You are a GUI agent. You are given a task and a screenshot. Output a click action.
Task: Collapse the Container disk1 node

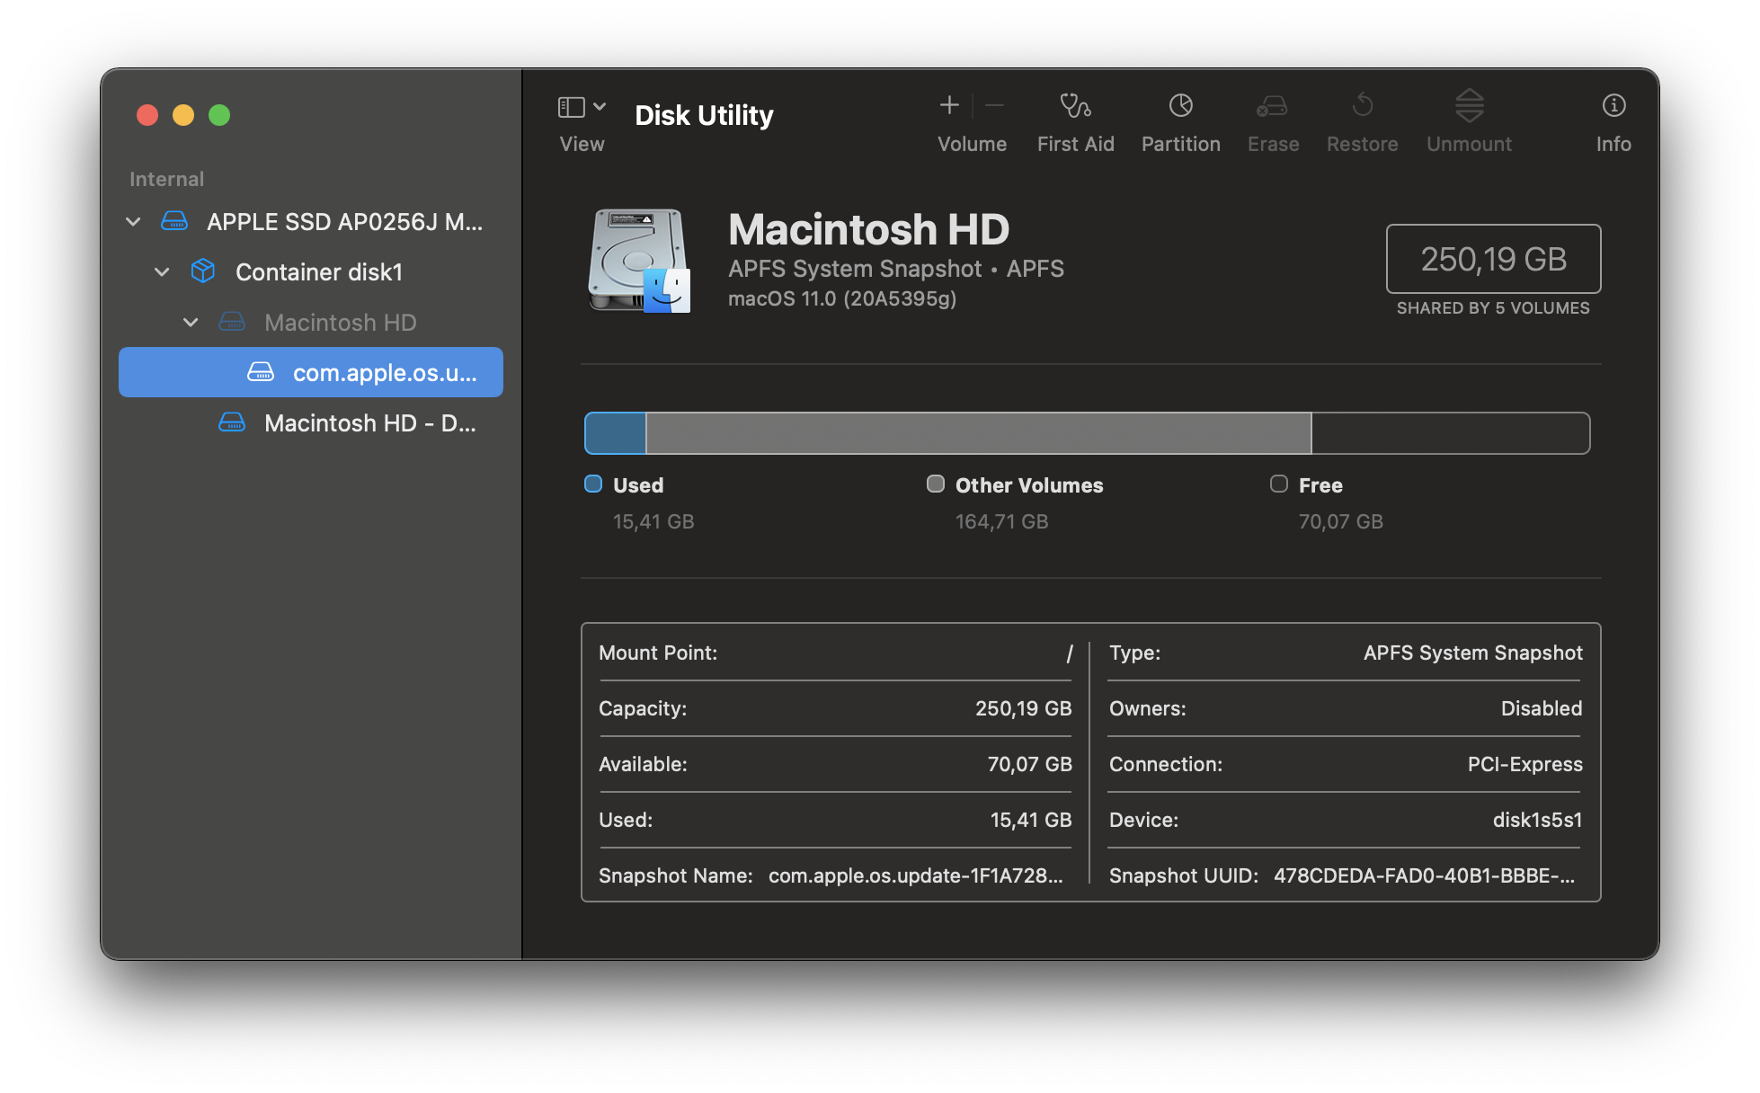click(162, 271)
